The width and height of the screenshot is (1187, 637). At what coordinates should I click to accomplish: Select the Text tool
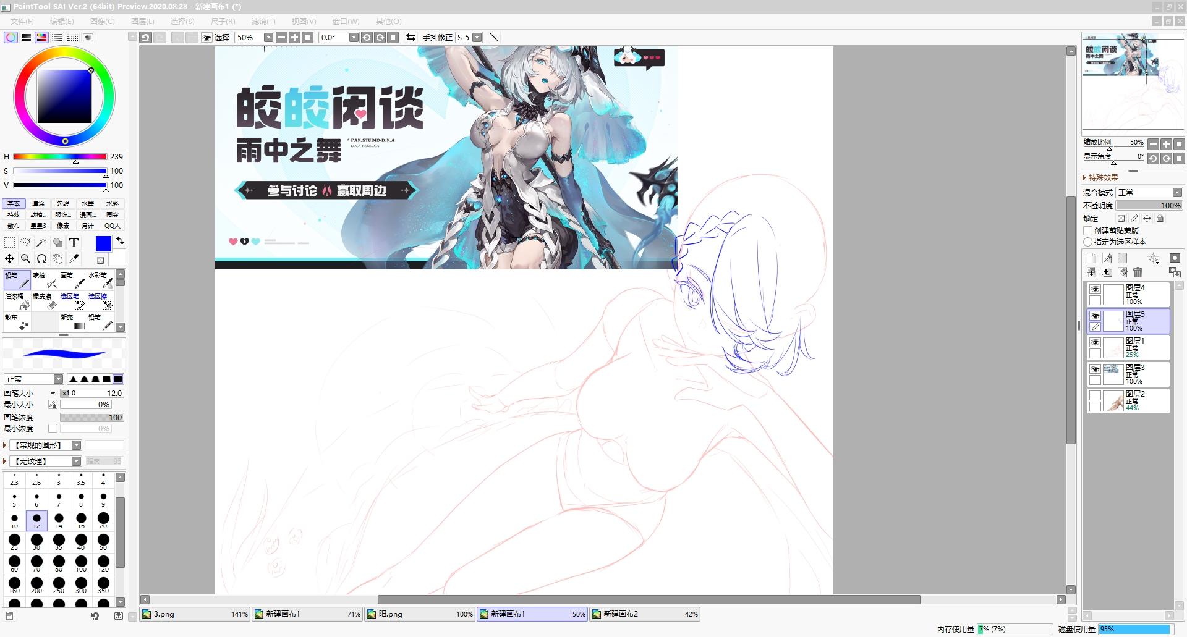[74, 243]
